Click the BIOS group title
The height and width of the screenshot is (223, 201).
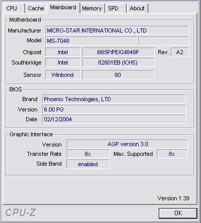15,89
